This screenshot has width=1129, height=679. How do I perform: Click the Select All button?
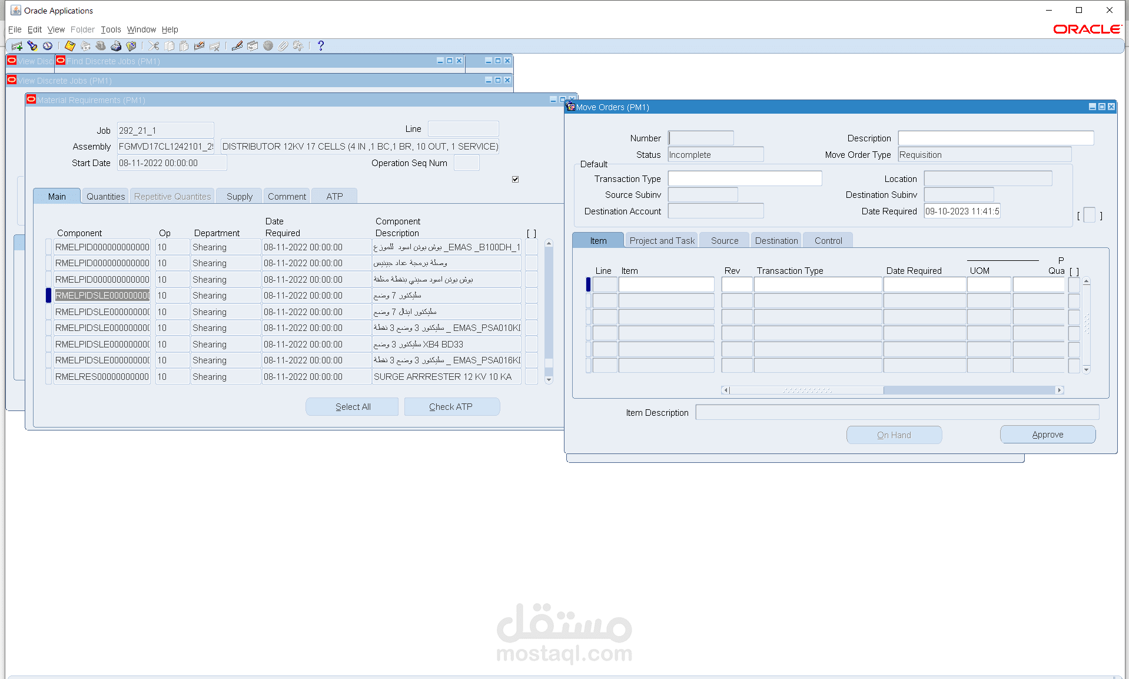coord(353,407)
